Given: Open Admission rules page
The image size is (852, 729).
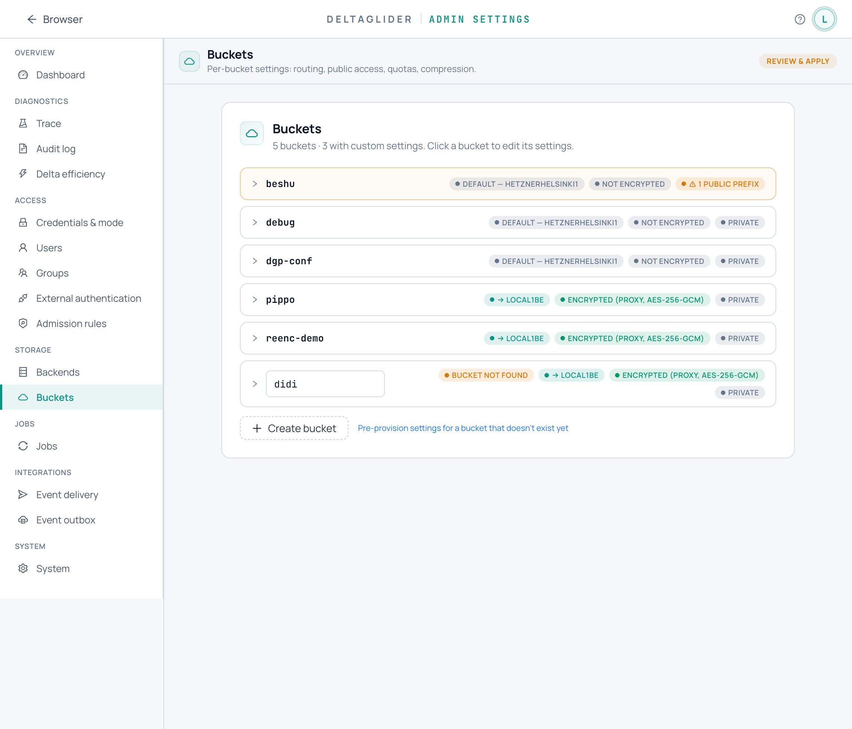Looking at the screenshot, I should 81,323.
